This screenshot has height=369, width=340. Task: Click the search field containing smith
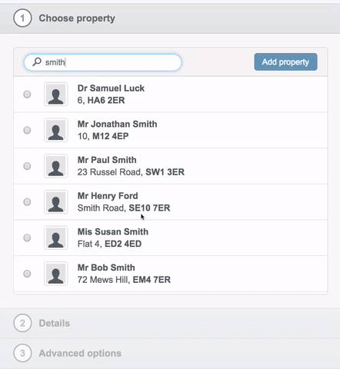[x=102, y=62]
